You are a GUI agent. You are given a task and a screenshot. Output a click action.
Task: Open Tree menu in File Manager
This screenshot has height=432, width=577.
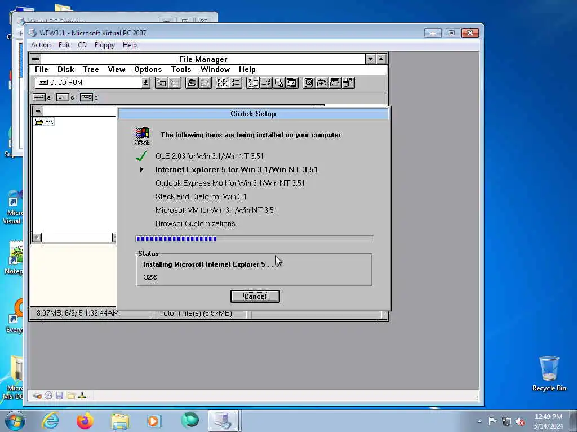(91, 69)
